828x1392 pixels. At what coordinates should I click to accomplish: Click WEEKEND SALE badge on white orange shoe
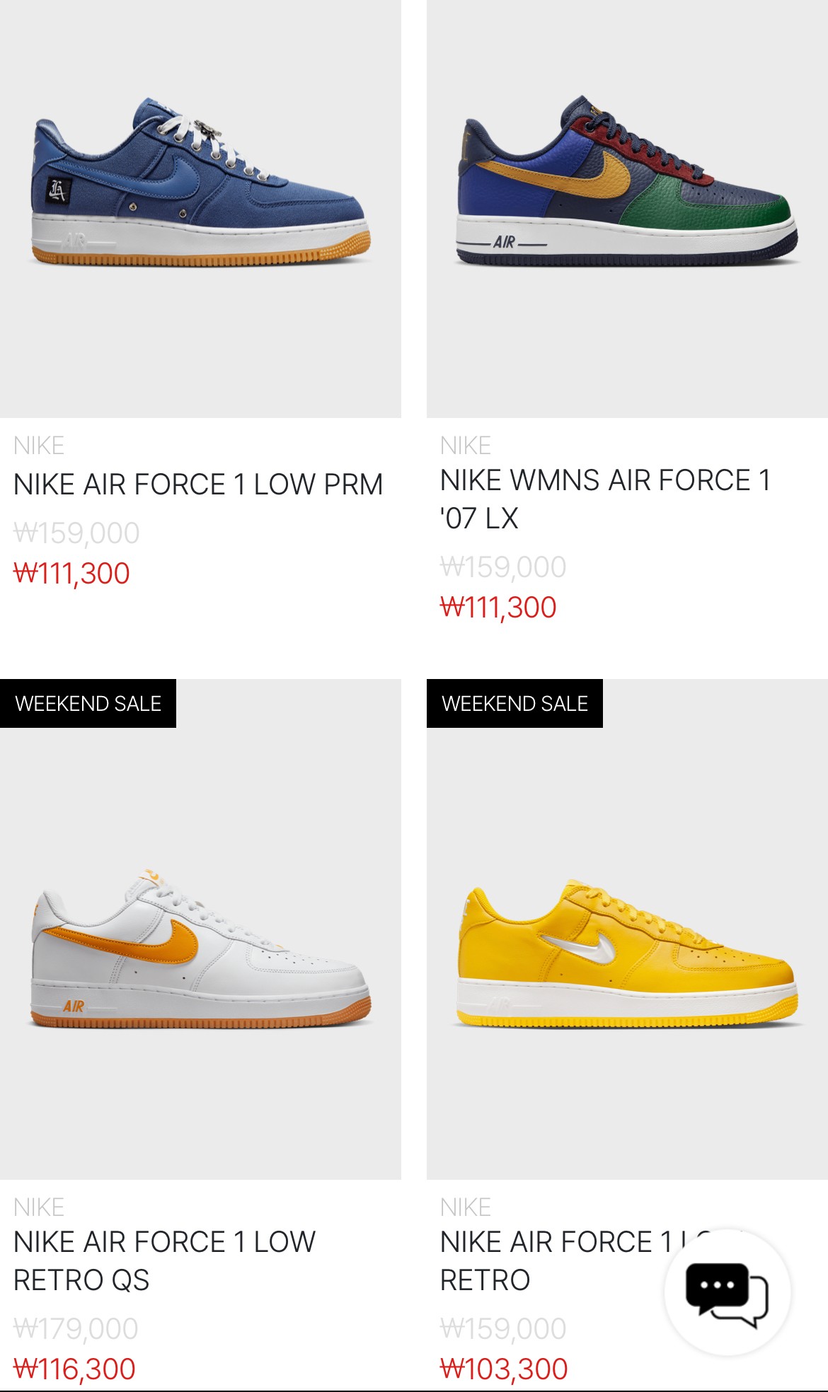tap(88, 704)
